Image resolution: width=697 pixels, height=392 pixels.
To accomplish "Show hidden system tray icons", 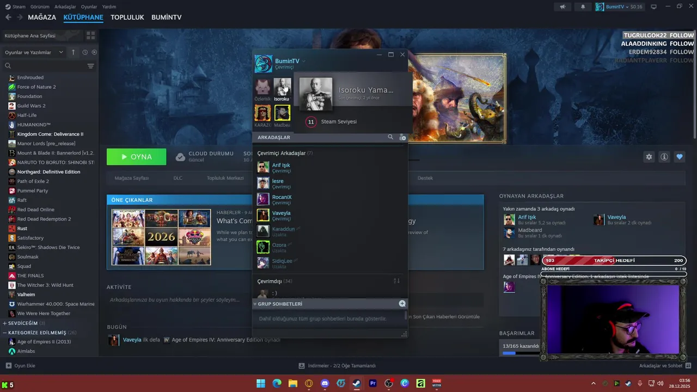I will click(x=593, y=383).
